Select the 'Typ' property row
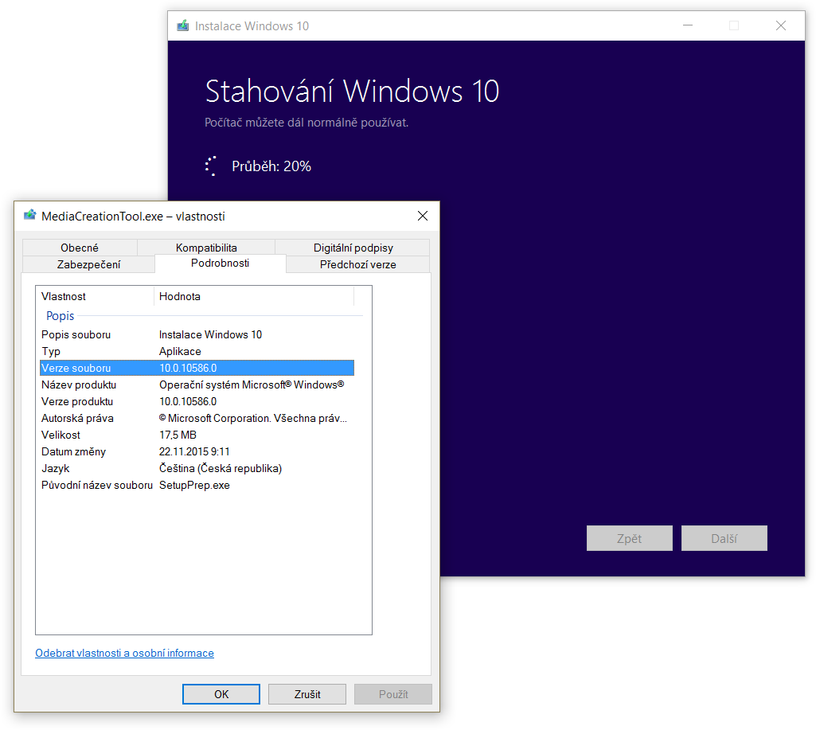816x730 pixels. pyautogui.click(x=197, y=351)
